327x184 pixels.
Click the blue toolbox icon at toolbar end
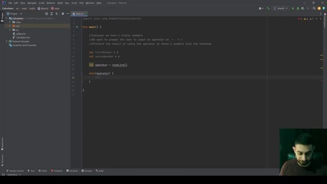(x=324, y=9)
